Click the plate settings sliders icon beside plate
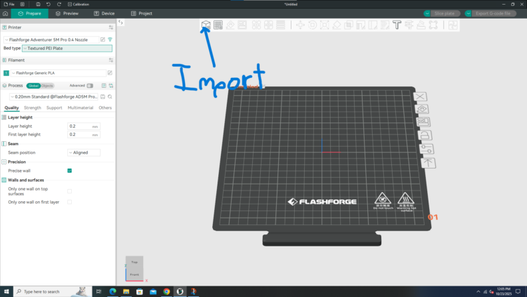Viewport: 527px width, 297px height. coord(427,148)
